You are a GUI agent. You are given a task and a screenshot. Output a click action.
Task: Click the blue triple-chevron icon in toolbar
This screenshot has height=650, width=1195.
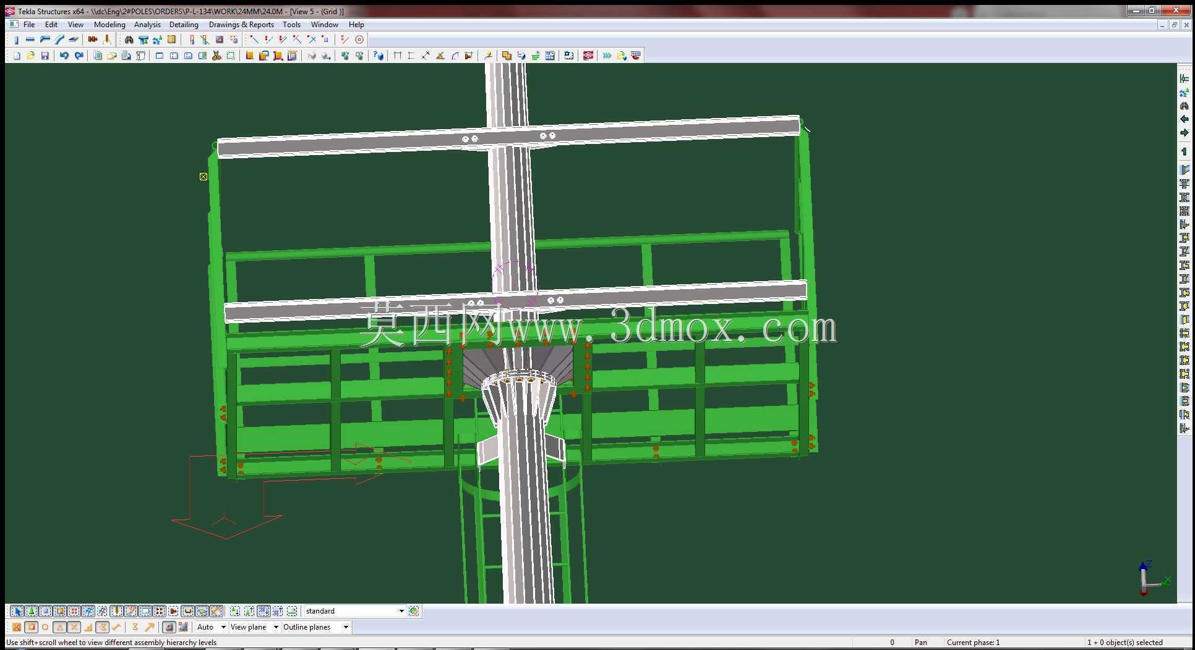(607, 56)
